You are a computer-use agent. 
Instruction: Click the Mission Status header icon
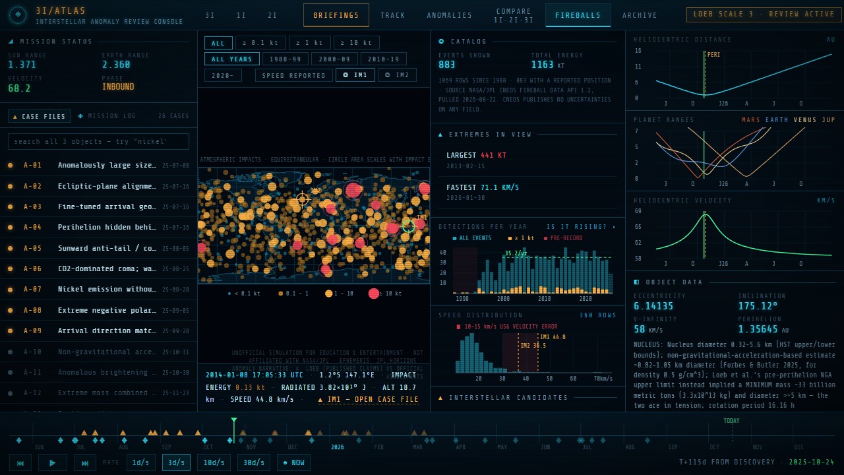click(x=11, y=42)
